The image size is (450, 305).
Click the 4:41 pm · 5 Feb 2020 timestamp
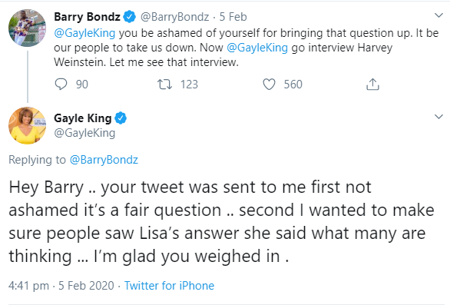pos(61,286)
